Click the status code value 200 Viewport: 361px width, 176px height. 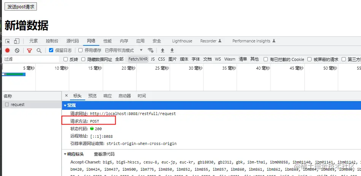tap(98, 129)
